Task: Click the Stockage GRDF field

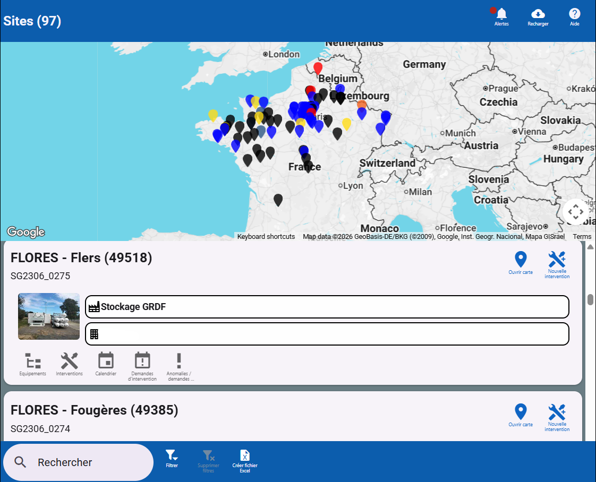Action: point(327,307)
